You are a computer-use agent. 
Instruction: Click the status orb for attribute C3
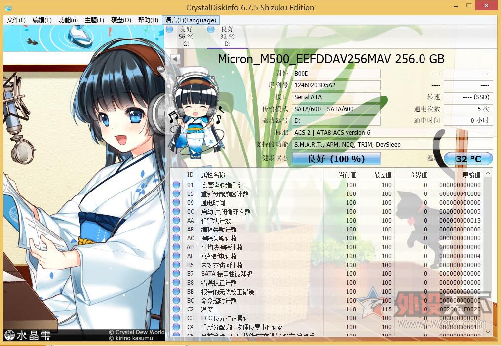(176, 318)
